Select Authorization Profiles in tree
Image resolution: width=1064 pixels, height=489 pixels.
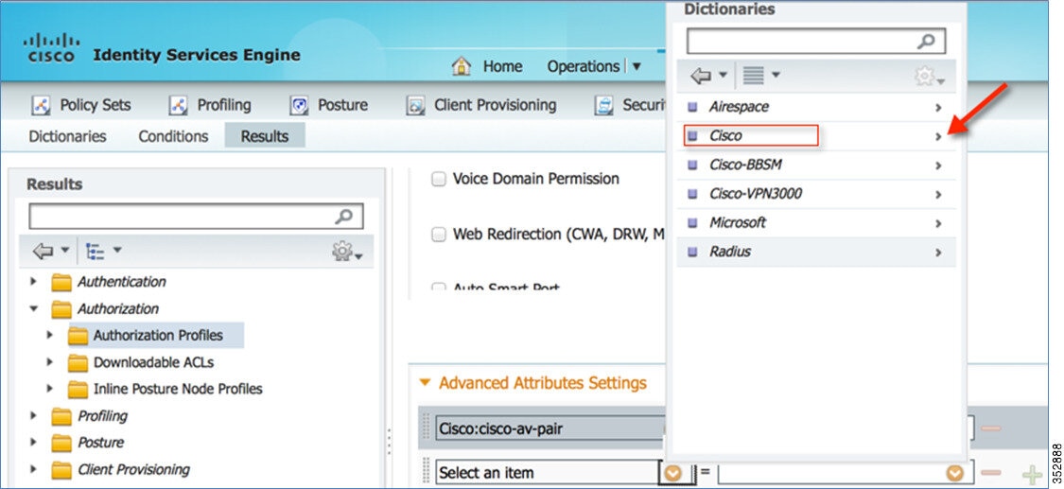(x=158, y=335)
